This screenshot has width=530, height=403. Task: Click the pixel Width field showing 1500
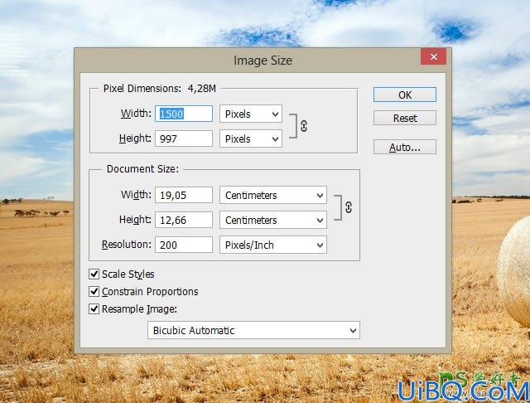(184, 114)
